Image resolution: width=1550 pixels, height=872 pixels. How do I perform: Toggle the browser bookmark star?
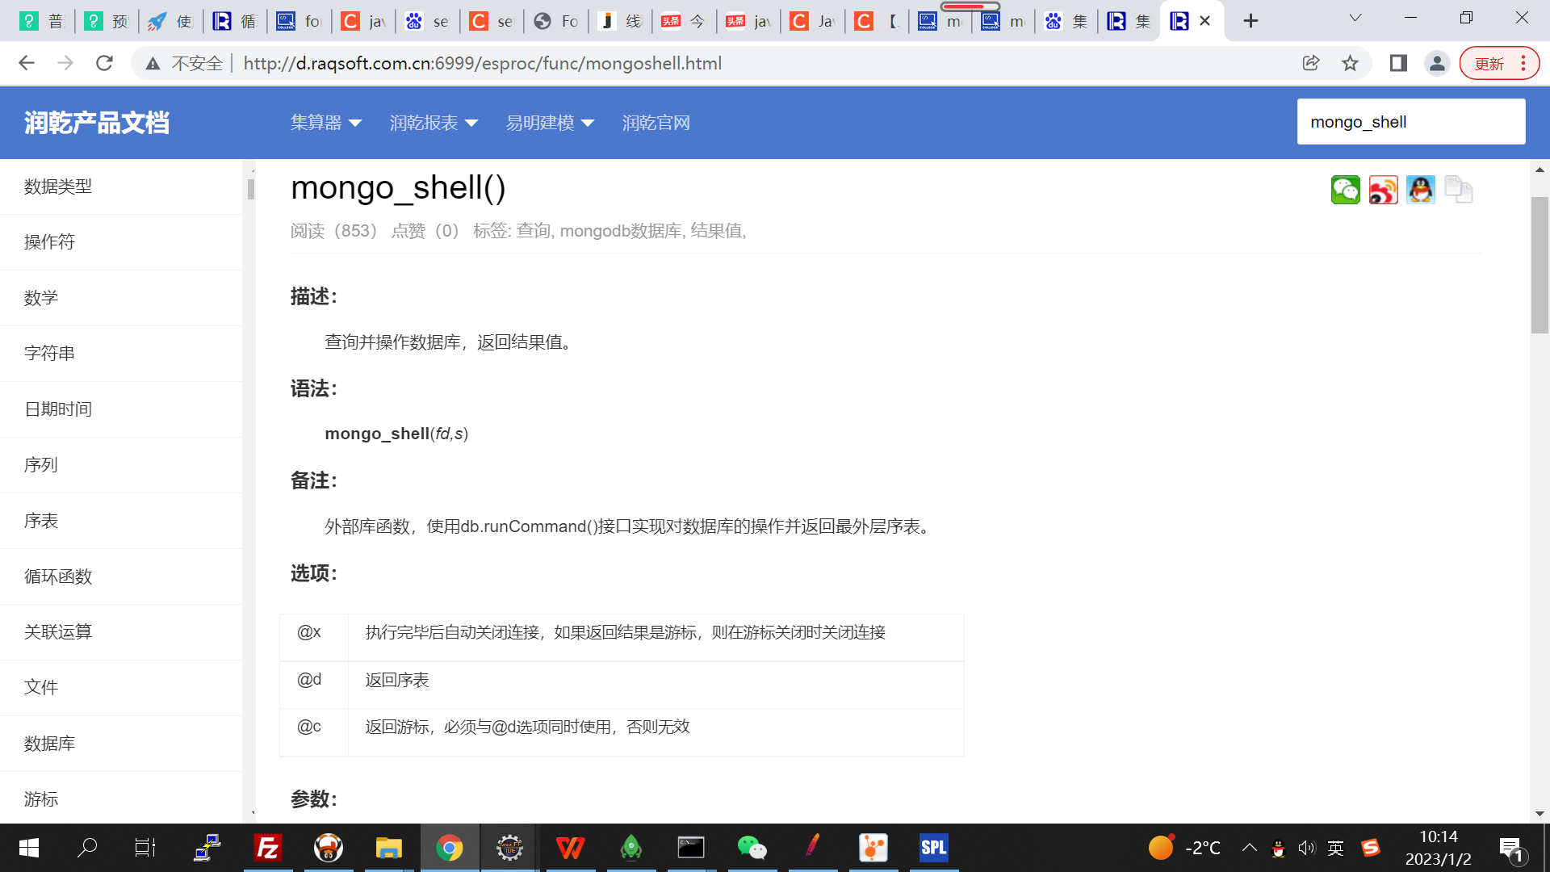point(1351,63)
